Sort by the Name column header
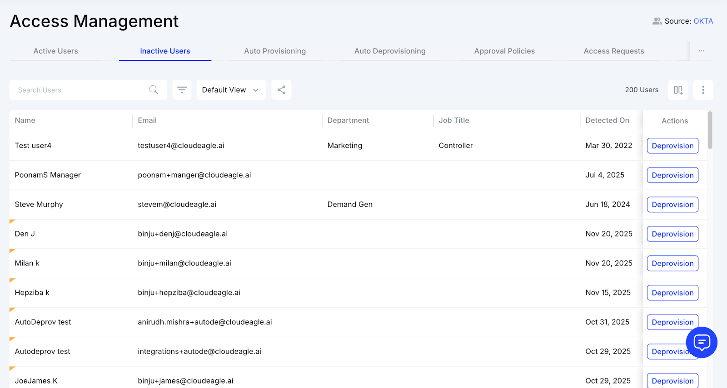The height and width of the screenshot is (388, 727). point(25,120)
